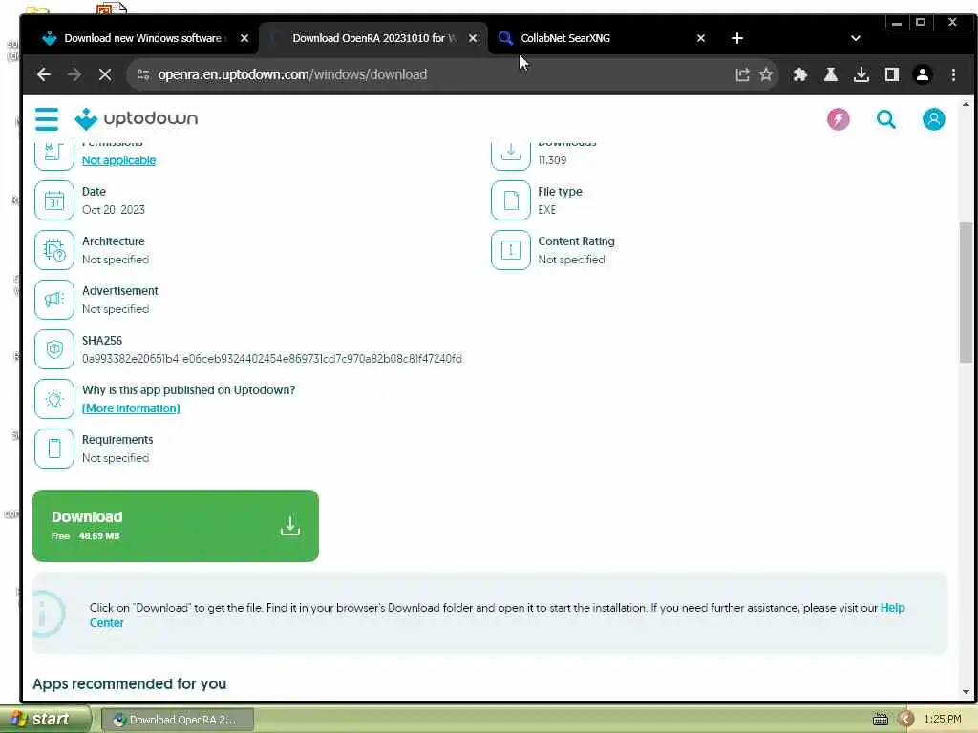Click the on-screen keyboard tray icon

tap(880, 720)
